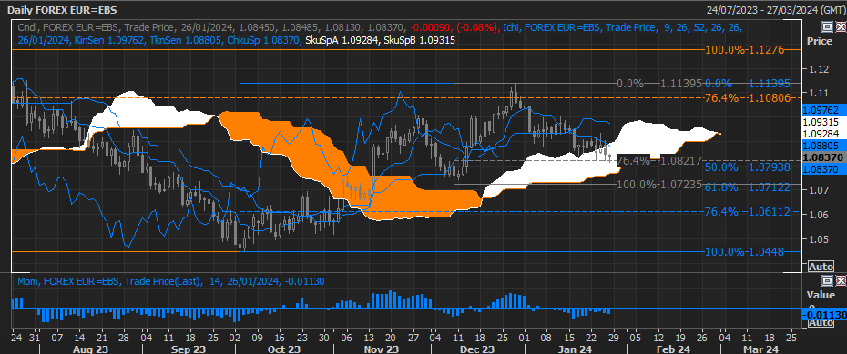Toggle Auto scaling on the Price axis

(821, 267)
